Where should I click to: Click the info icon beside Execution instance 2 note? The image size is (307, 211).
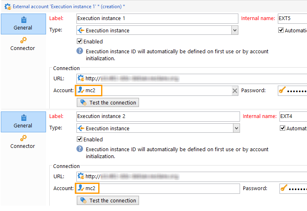pos(80,150)
